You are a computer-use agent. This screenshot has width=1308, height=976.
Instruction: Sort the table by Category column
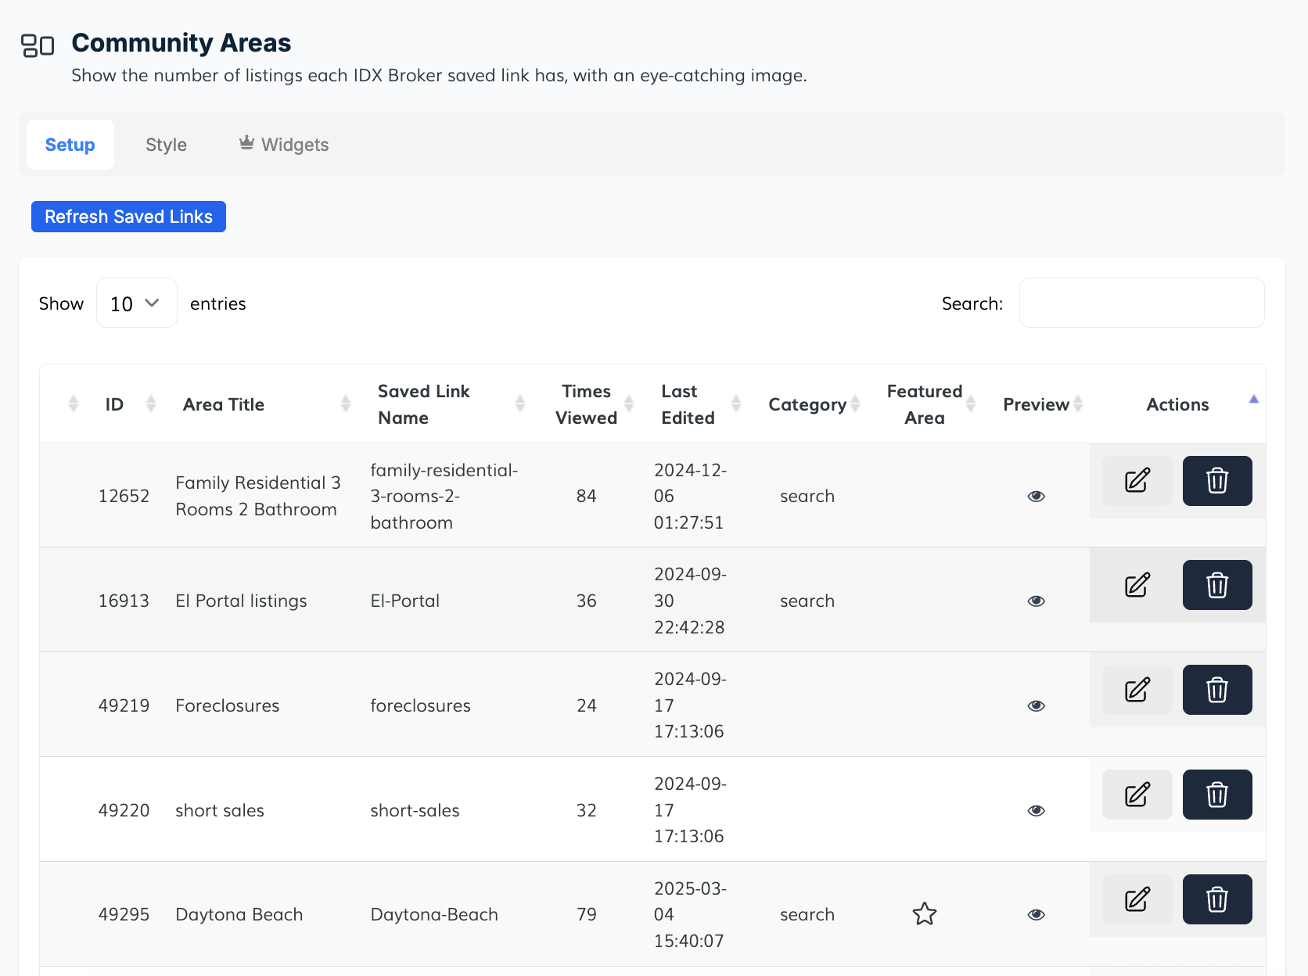[x=807, y=404]
